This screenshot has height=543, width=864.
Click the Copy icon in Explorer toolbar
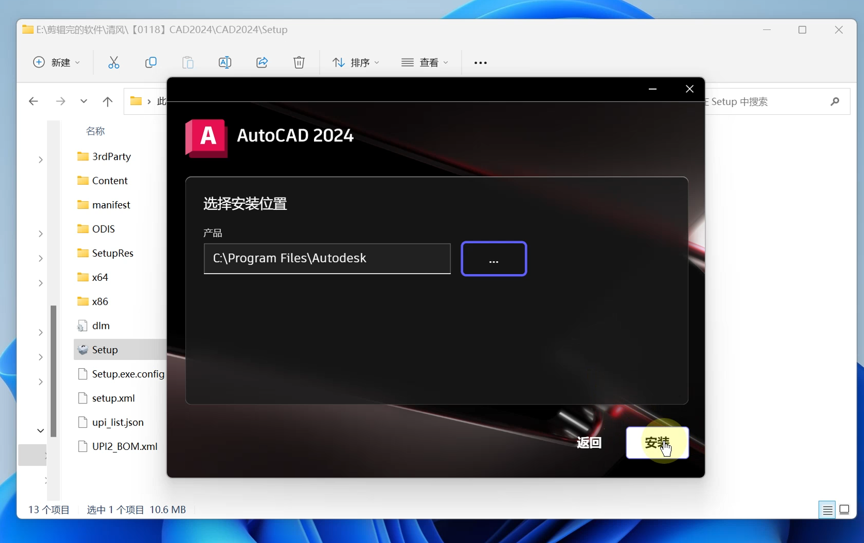click(151, 63)
